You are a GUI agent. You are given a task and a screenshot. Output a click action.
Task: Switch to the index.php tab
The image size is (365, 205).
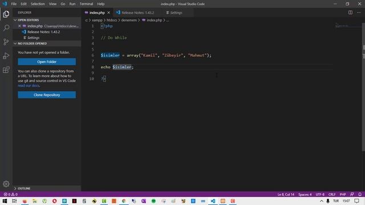[97, 13]
